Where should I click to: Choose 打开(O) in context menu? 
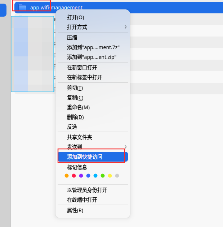93,17
